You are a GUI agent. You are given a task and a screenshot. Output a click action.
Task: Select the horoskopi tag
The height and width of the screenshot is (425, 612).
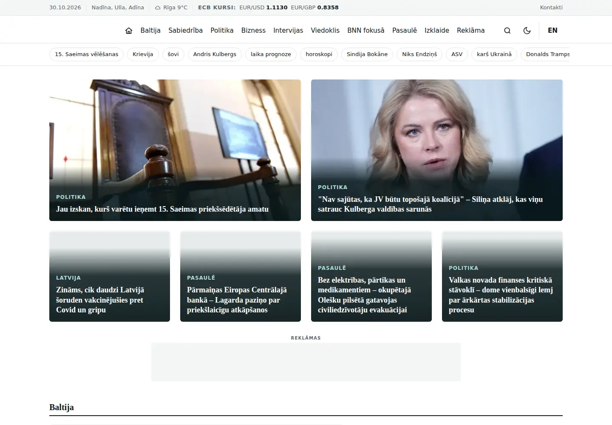pyautogui.click(x=319, y=54)
